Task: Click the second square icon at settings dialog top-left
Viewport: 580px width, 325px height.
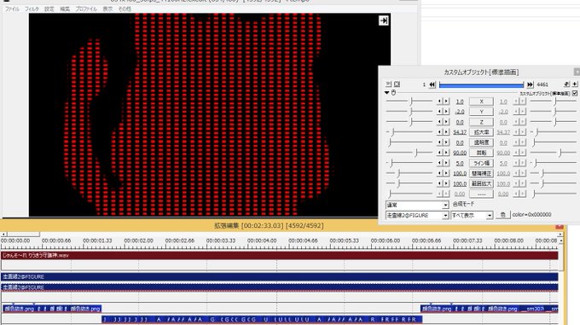Action: pos(397,84)
